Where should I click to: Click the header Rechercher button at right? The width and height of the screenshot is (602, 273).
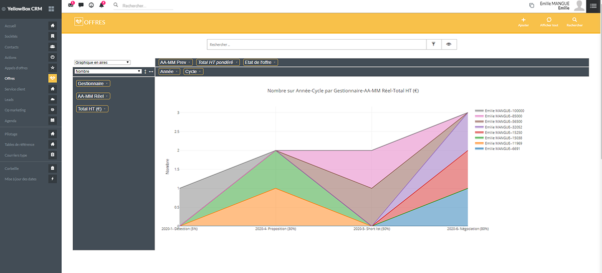(574, 22)
